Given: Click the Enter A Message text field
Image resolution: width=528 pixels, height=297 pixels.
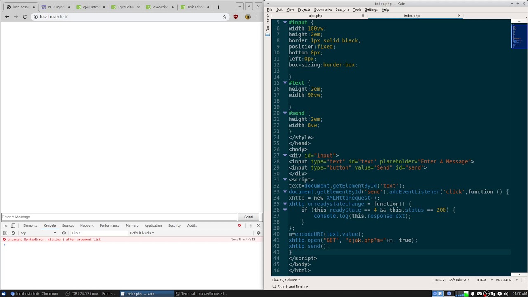Looking at the screenshot, I should 119,217.
